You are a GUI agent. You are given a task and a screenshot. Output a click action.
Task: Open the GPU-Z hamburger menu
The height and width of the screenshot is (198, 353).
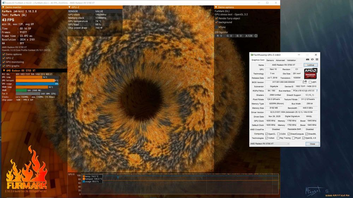316,60
